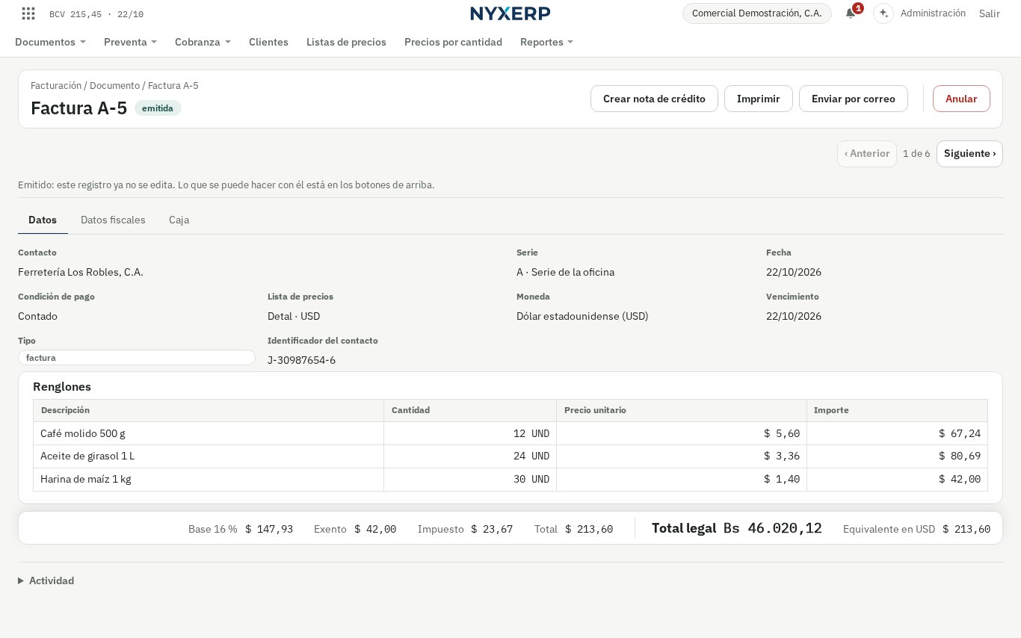1021x638 pixels.
Task: Open the Comercial Demostración company selector
Action: click(x=757, y=13)
